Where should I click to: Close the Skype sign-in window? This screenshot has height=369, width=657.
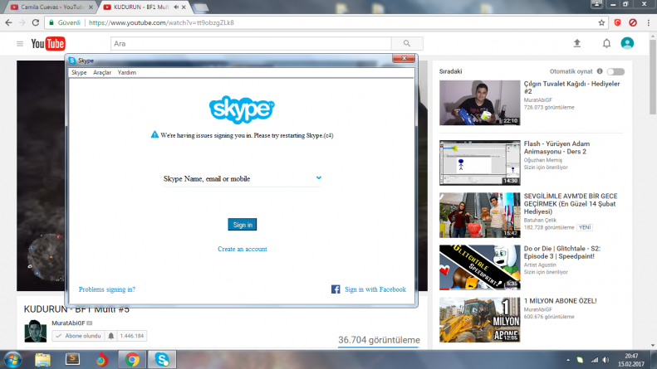click(404, 58)
